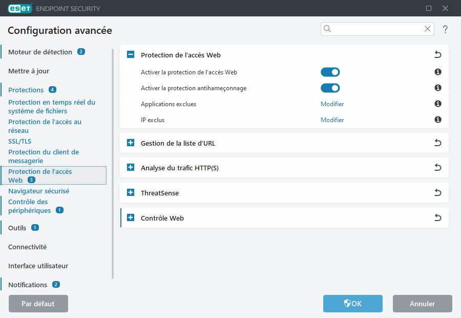Open the Moteur de détection section
461x318 pixels.
click(x=39, y=52)
